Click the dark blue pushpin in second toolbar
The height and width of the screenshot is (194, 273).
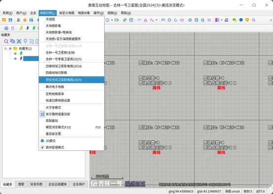pos(28,28)
